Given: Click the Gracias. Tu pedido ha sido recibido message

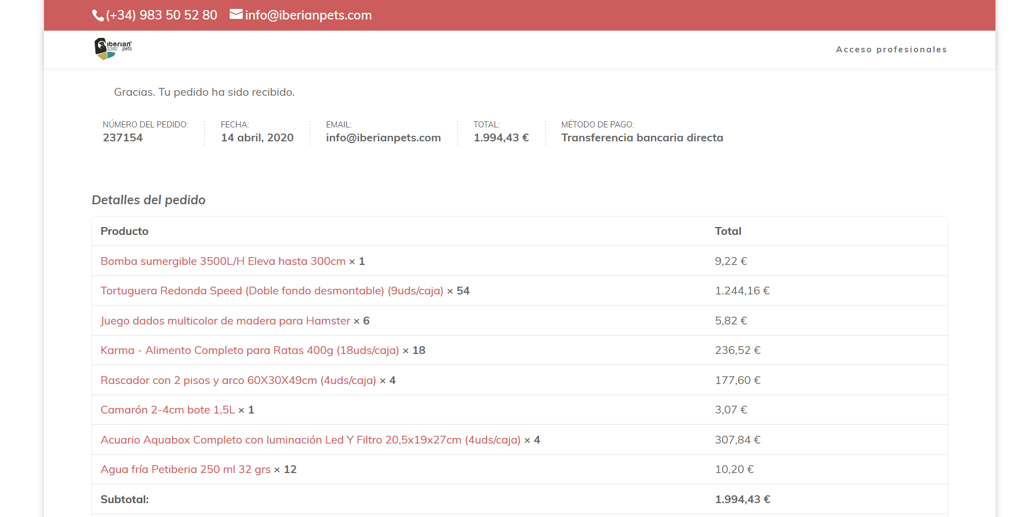Looking at the screenshot, I should (204, 92).
